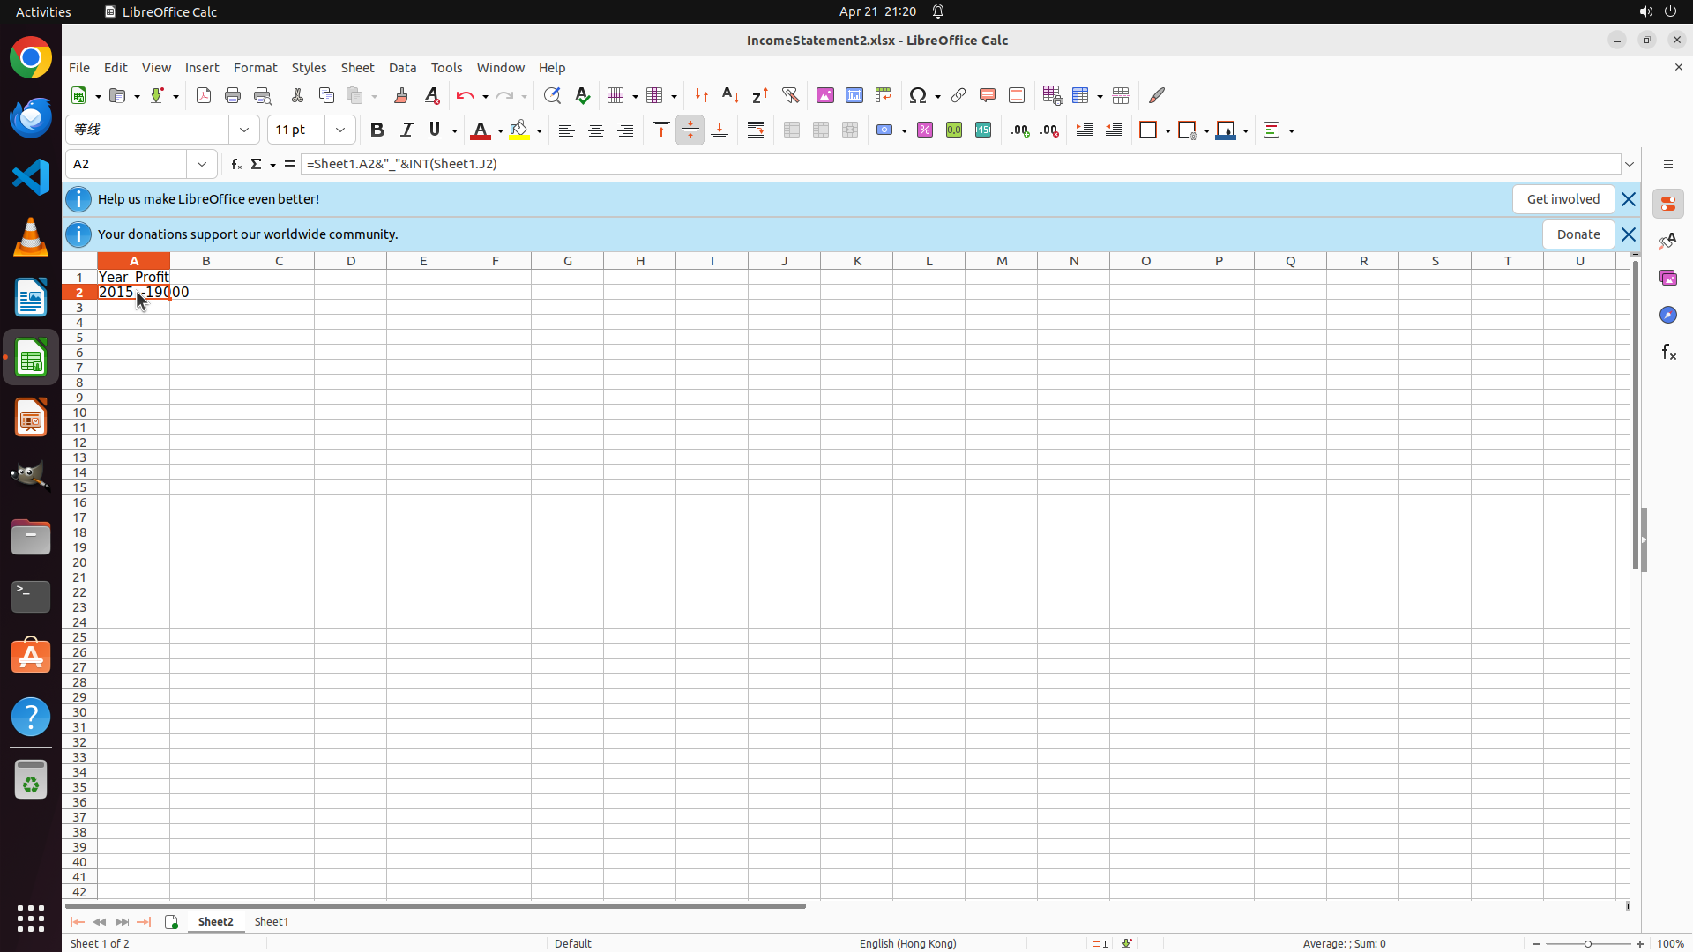Click the Insert Chart icon
This screenshot has width=1693, height=952.
[854, 95]
